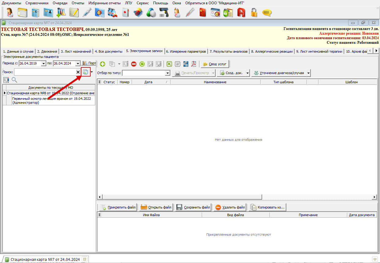Open the 'Период с' date dropdown
The image size is (380, 263).
(43, 63)
